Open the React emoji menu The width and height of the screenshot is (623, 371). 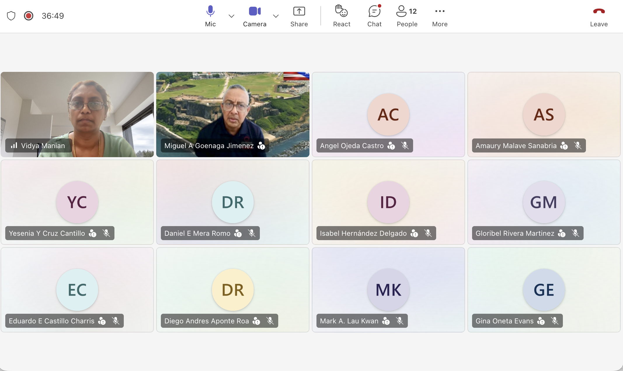[x=342, y=16]
